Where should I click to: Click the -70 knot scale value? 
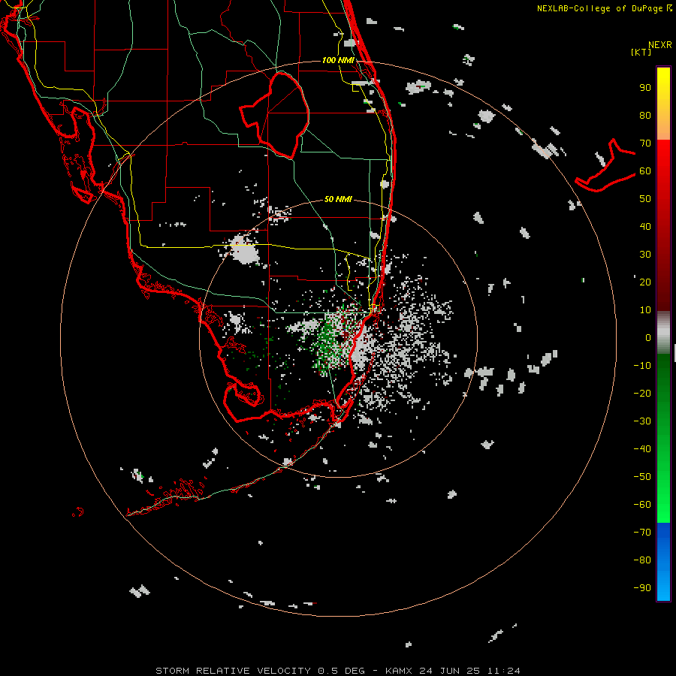click(x=642, y=533)
